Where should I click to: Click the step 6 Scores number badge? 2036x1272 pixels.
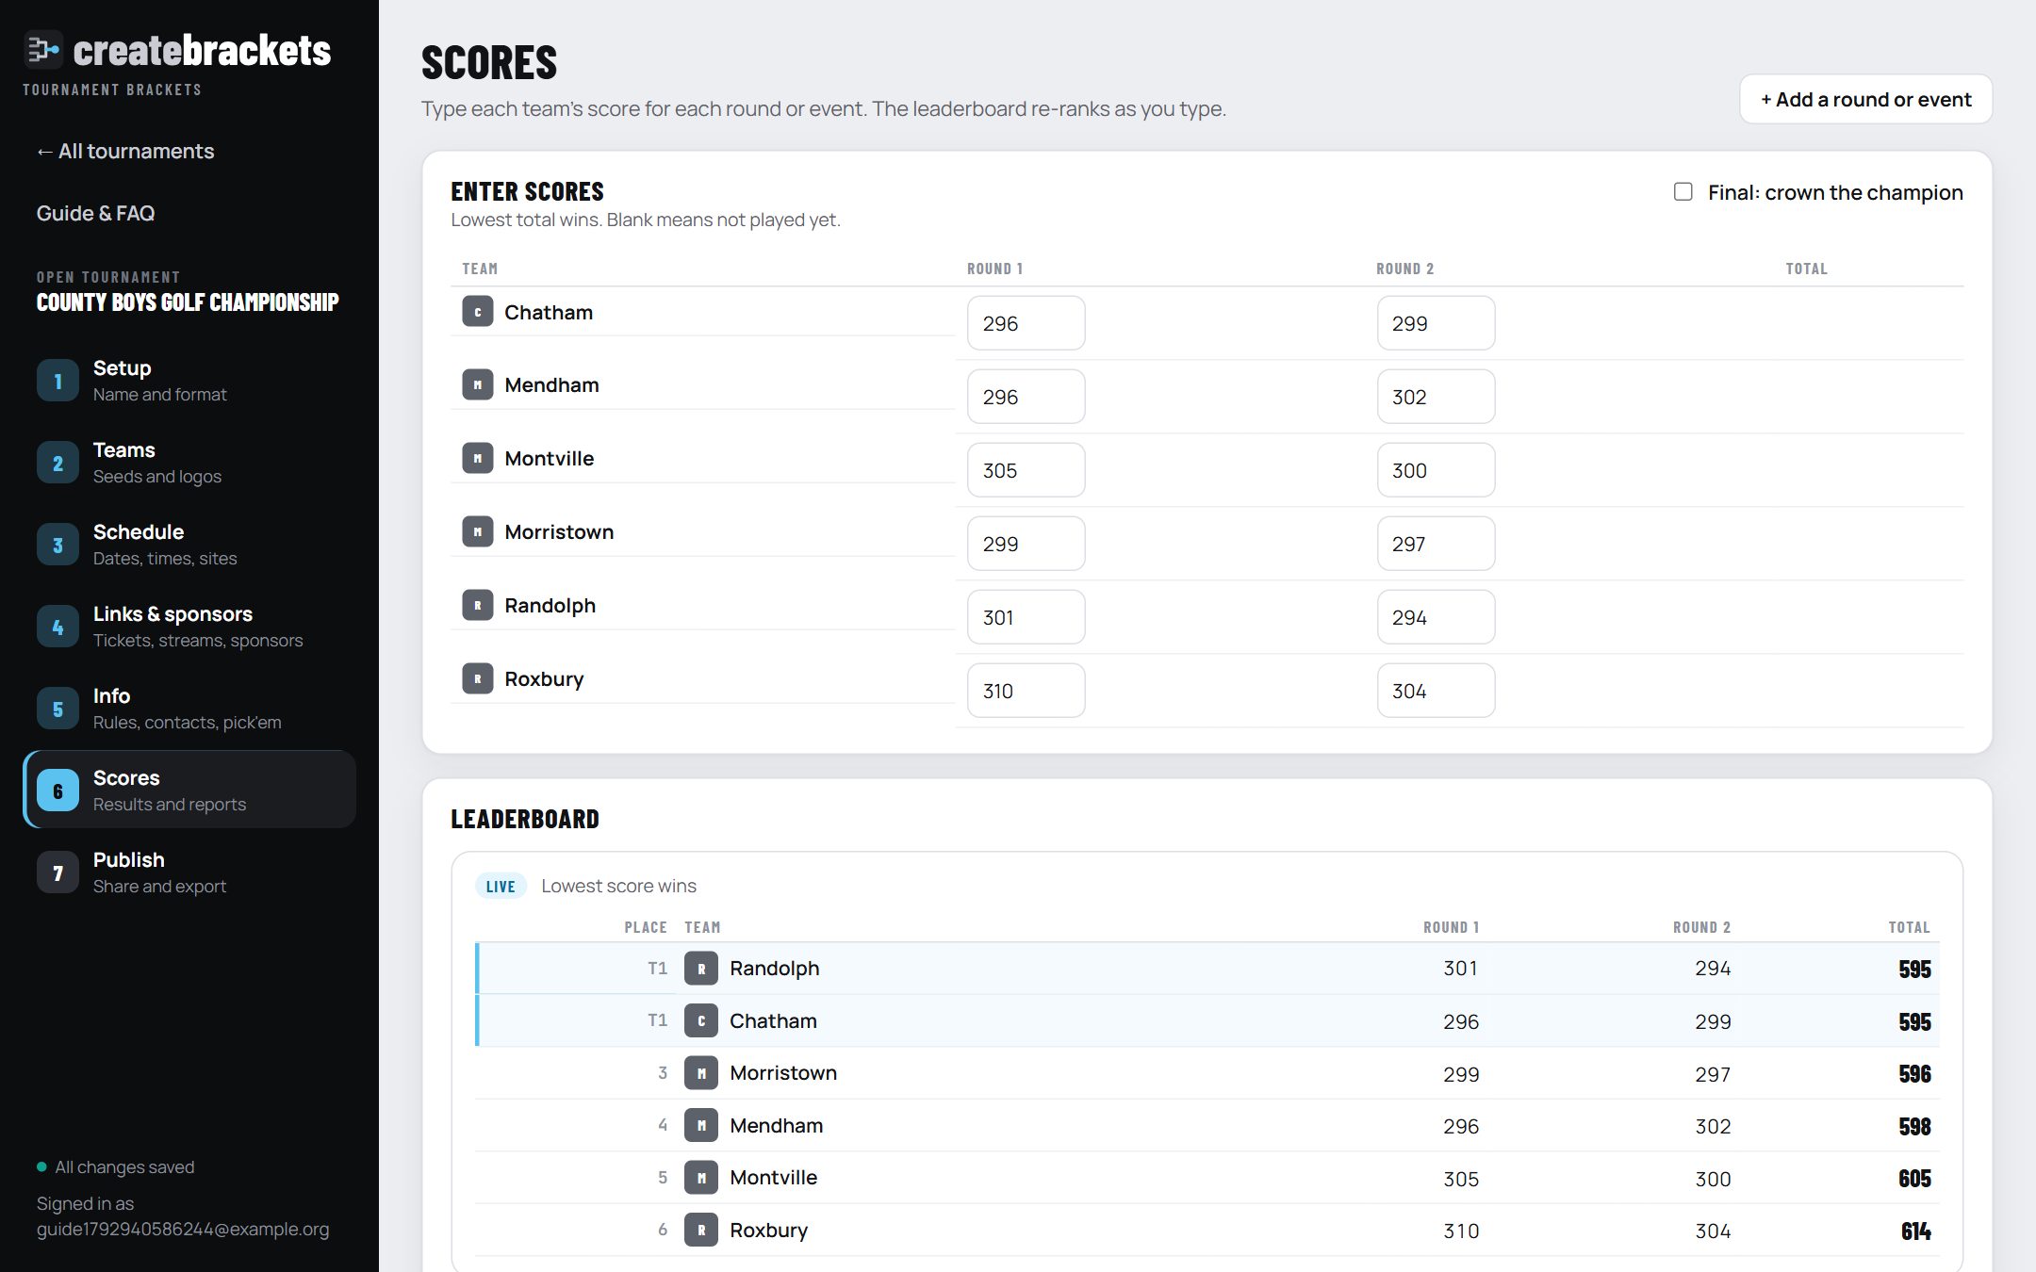coord(57,791)
